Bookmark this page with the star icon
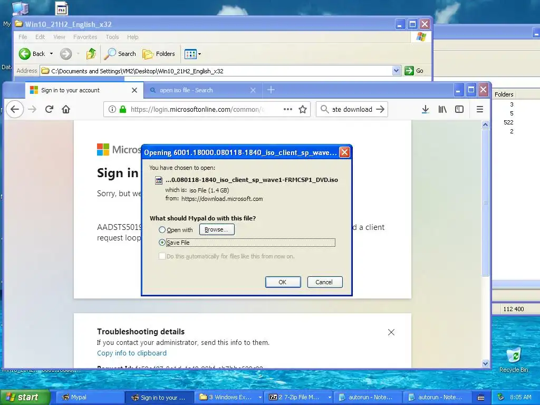The image size is (540, 405). pyautogui.click(x=303, y=109)
